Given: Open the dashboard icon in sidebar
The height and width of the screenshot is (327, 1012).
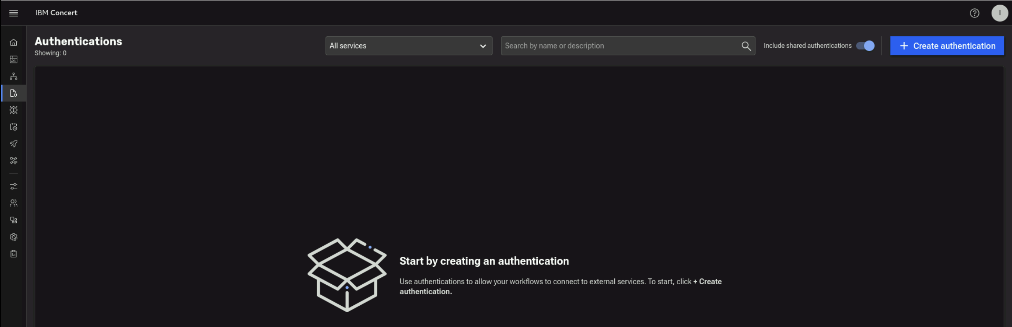Looking at the screenshot, I should click(x=14, y=59).
